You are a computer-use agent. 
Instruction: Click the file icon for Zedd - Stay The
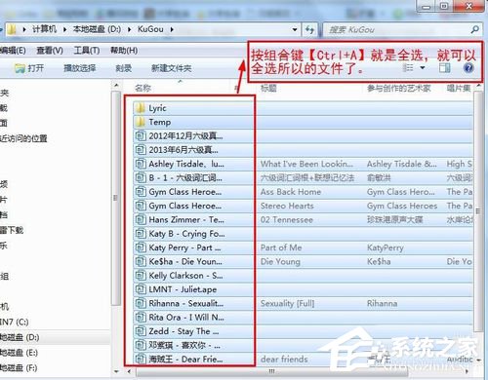tap(141, 331)
